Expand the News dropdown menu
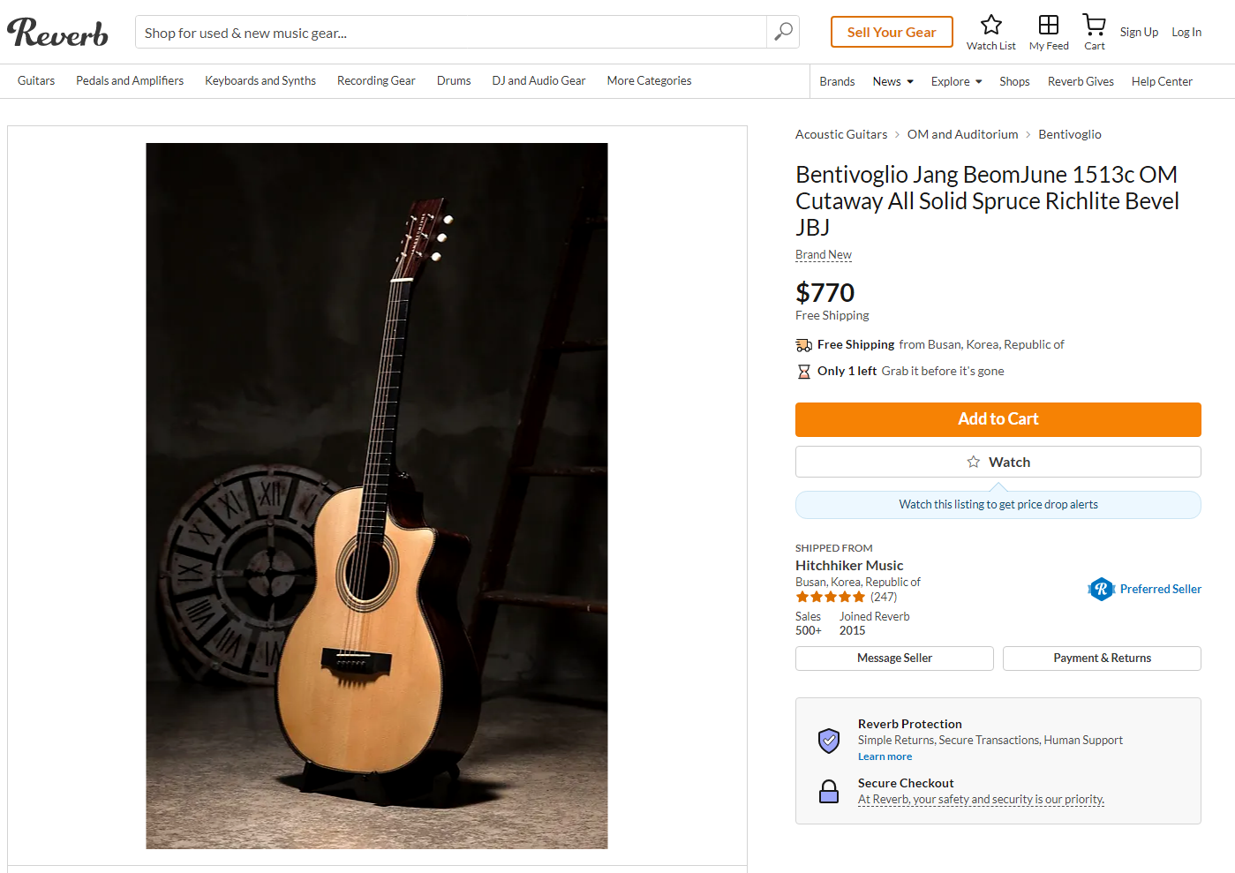Image resolution: width=1235 pixels, height=873 pixels. [893, 81]
